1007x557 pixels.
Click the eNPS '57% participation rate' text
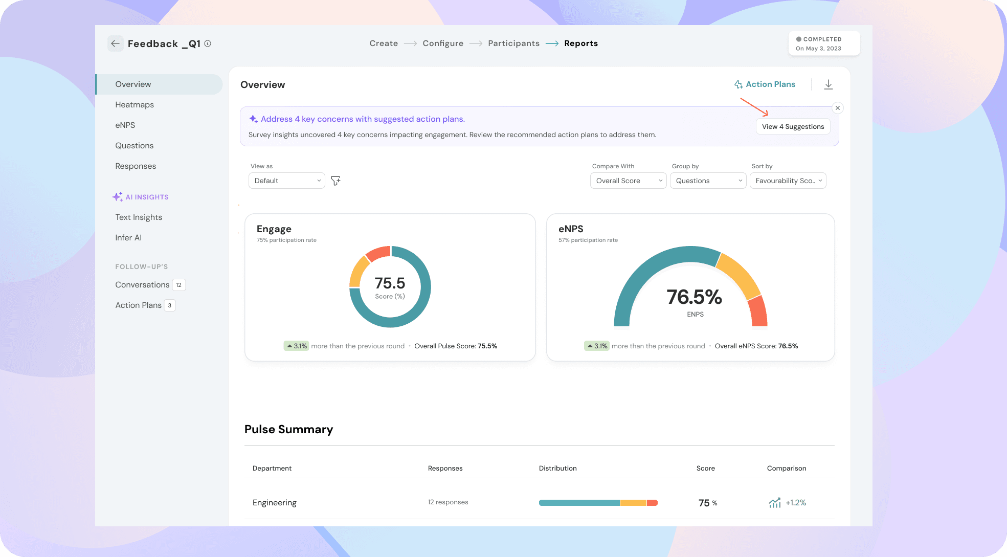[x=588, y=240]
